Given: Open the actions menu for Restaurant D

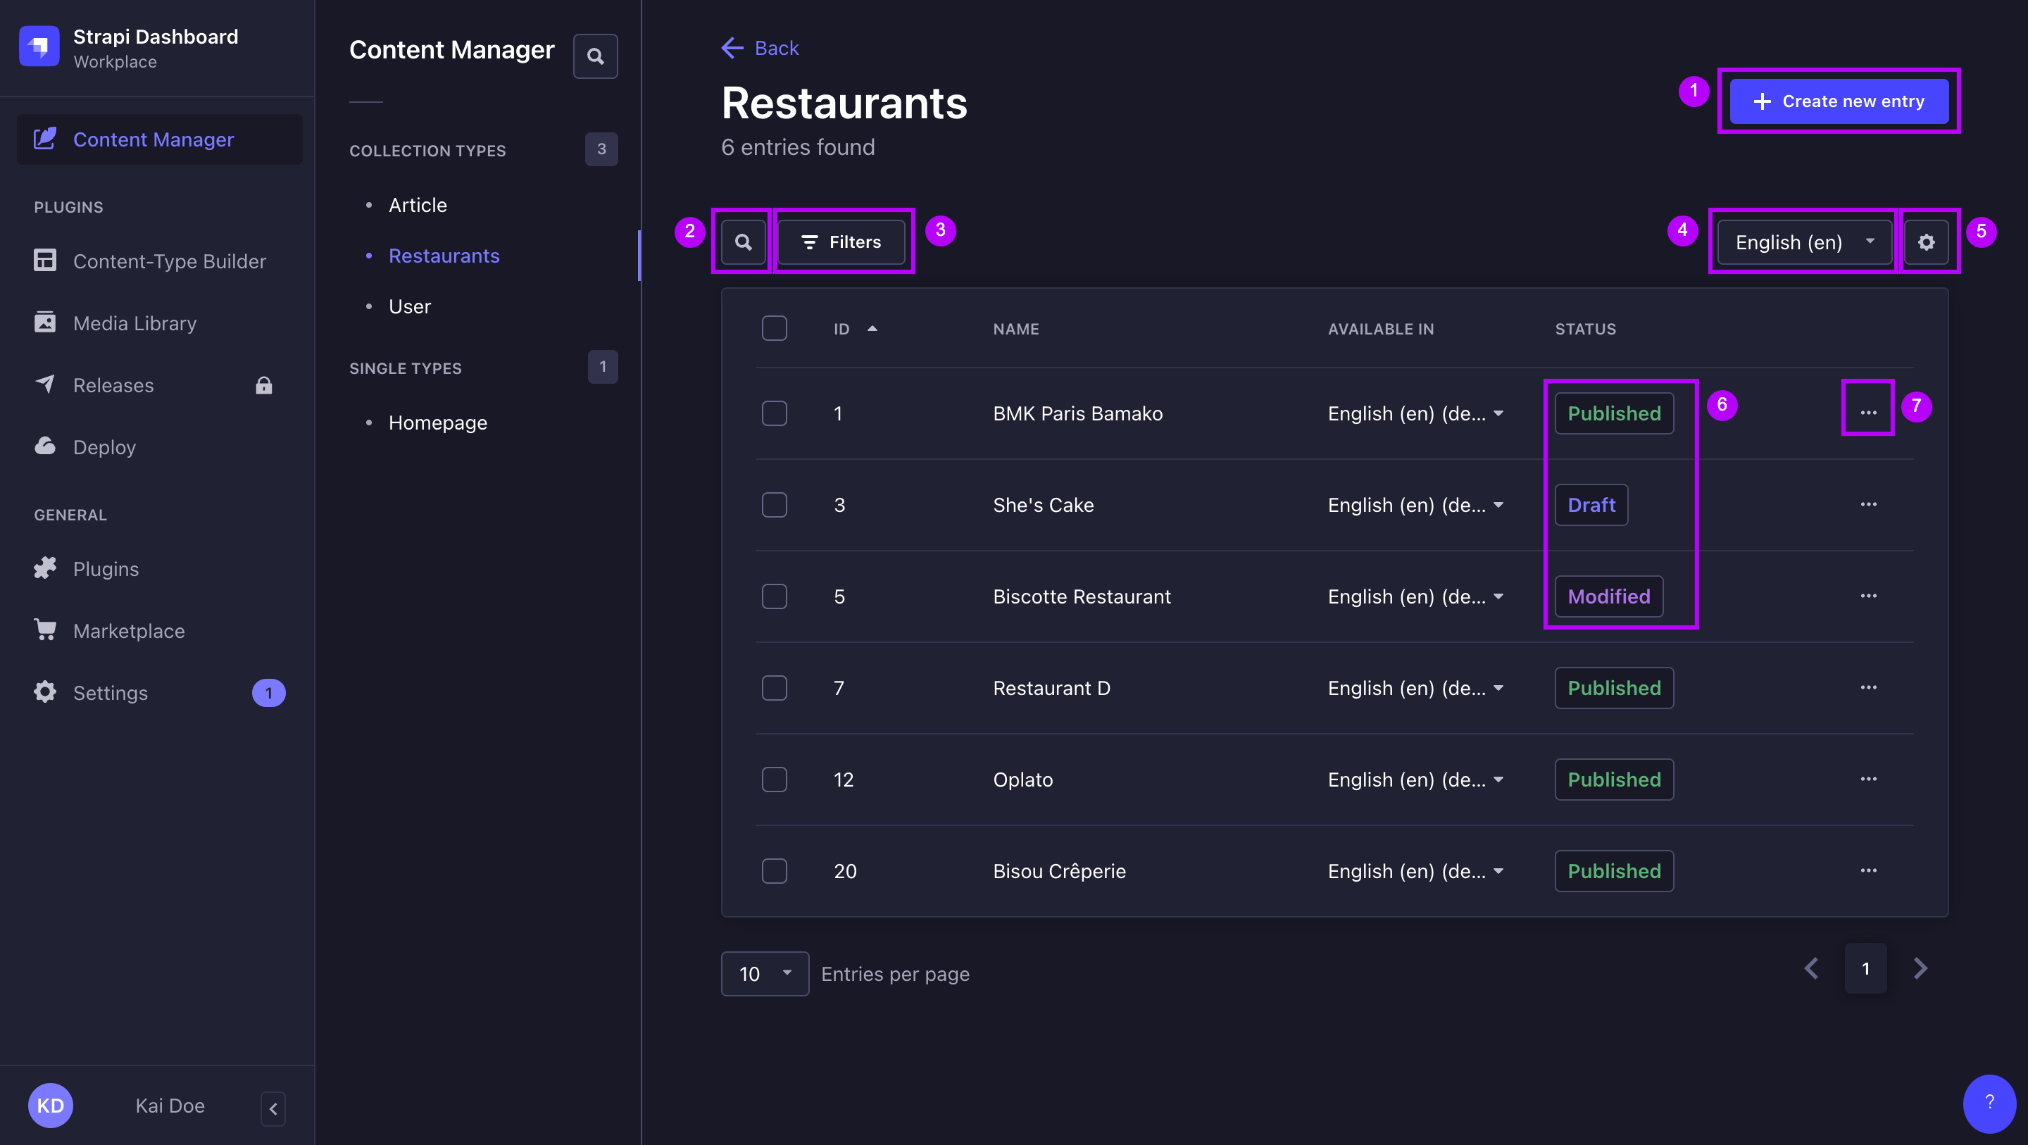Looking at the screenshot, I should (1869, 687).
